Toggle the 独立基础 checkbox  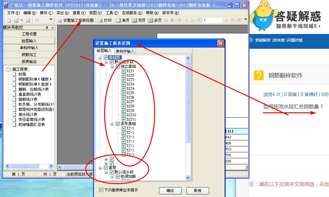click(118, 67)
